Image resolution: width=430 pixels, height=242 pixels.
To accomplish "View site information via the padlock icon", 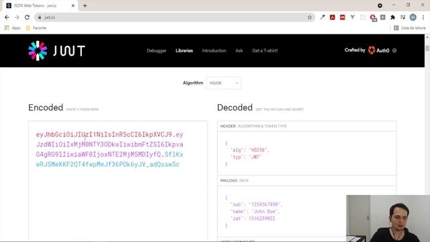I will [x=40, y=17].
